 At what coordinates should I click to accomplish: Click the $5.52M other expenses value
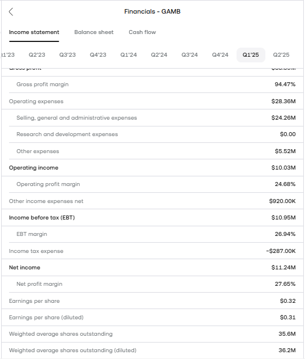pyautogui.click(x=285, y=151)
